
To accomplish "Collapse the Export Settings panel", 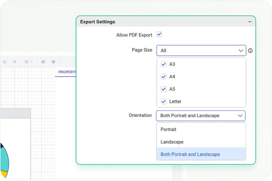I will (x=250, y=22).
